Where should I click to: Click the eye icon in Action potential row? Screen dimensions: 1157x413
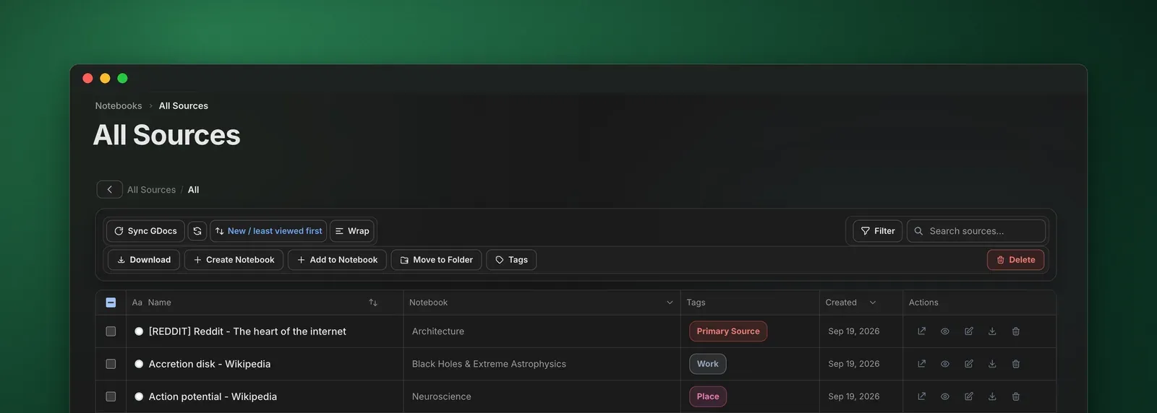(945, 396)
